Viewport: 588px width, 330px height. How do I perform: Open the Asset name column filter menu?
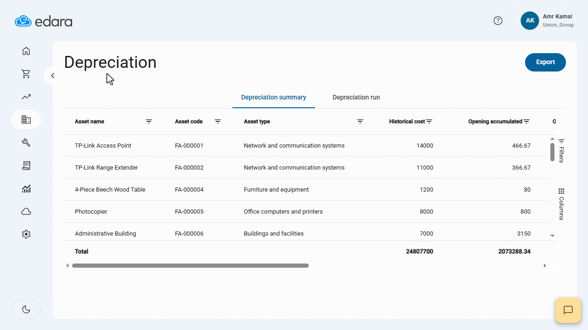149,121
